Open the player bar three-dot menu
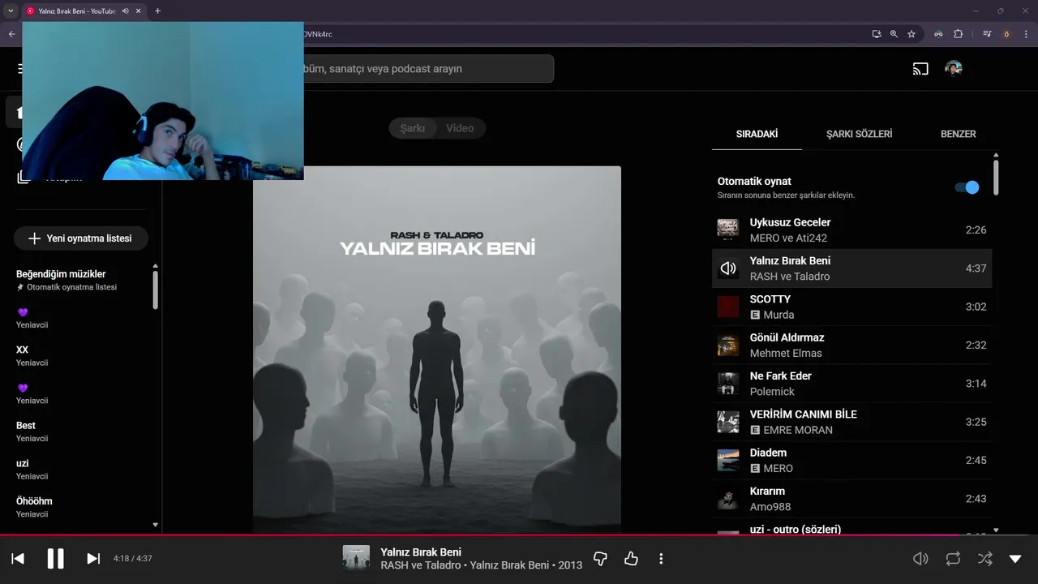Viewport: 1038px width, 584px height. 661,558
